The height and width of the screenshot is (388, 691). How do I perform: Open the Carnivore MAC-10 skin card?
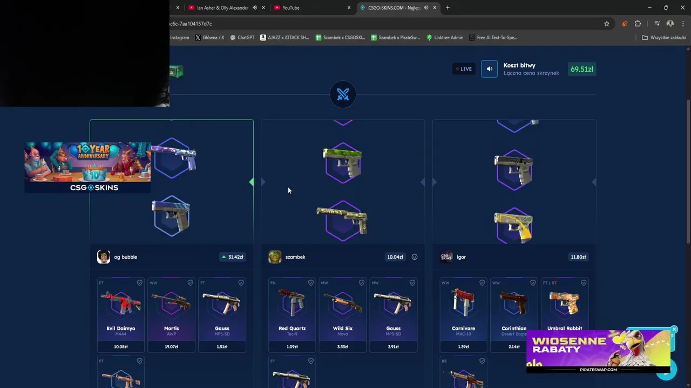[463, 315]
